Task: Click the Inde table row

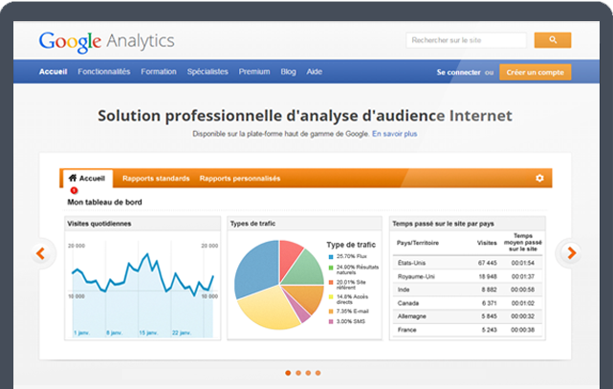Action: click(468, 290)
